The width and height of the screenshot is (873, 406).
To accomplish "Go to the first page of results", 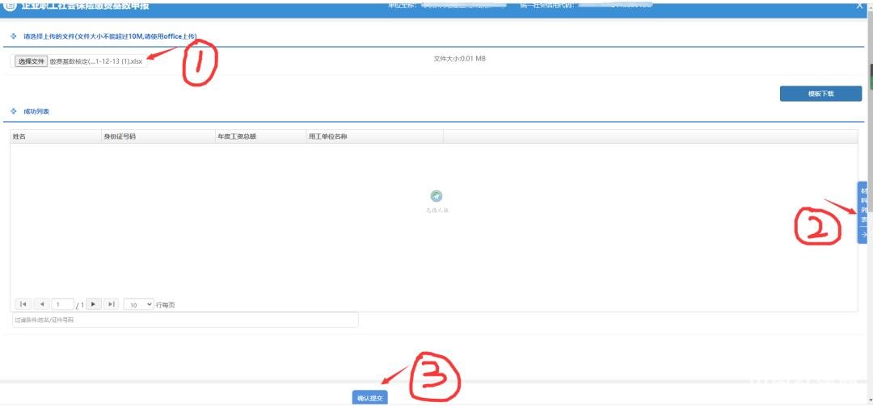I will click(23, 304).
